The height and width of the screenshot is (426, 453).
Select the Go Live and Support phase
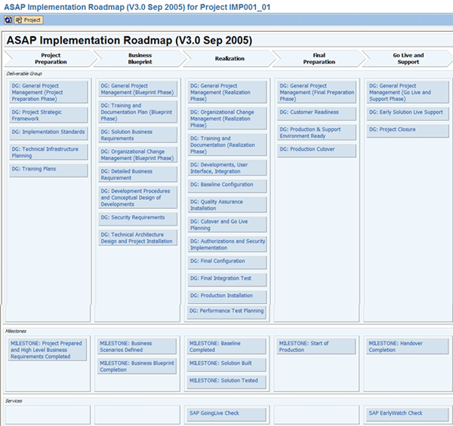(408, 59)
